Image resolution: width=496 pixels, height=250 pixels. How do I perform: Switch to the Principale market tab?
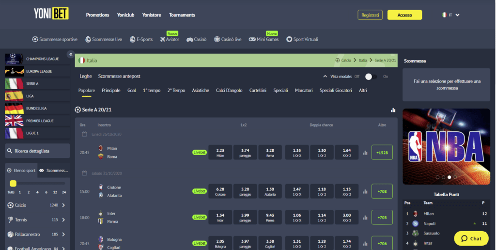click(x=111, y=91)
